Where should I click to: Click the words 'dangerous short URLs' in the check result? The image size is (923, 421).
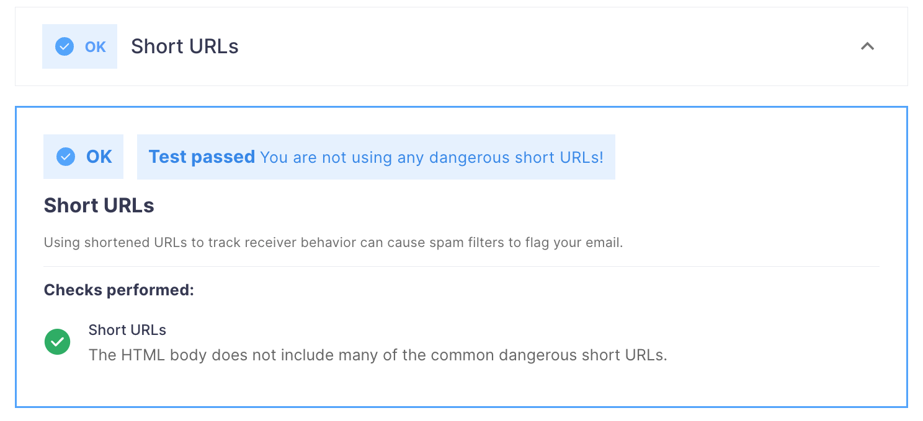(580, 355)
